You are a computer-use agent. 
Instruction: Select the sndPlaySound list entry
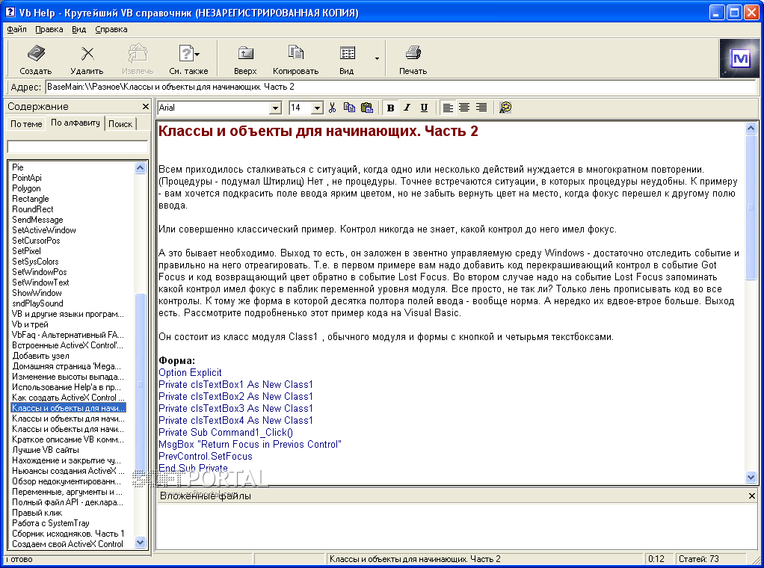pyautogui.click(x=37, y=303)
